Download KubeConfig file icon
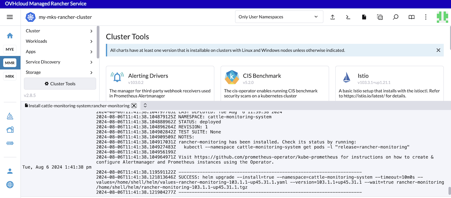Viewport: 451px width, 198px height. tap(364, 17)
